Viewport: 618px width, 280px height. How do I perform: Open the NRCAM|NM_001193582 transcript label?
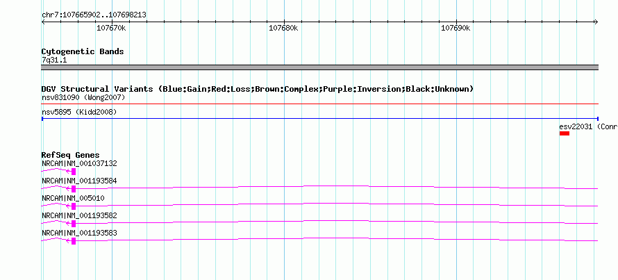(x=79, y=215)
